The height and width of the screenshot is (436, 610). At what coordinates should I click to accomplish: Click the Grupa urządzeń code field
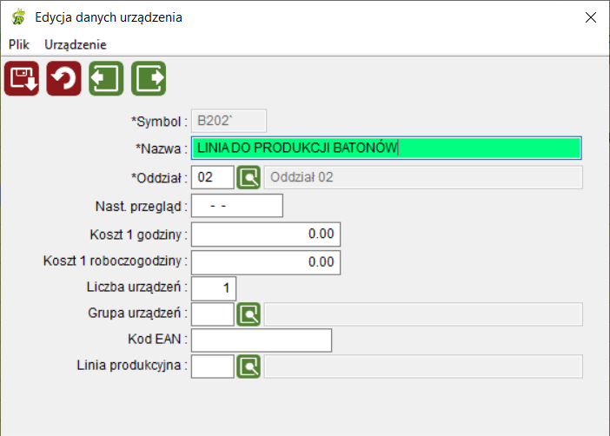point(213,314)
